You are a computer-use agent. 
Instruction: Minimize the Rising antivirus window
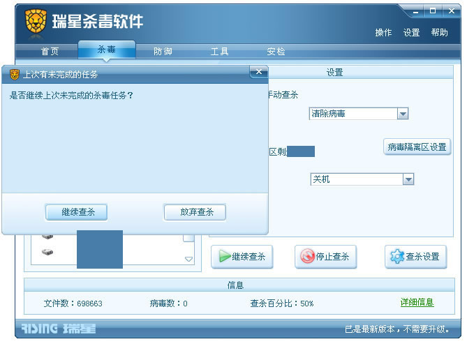pos(416,12)
